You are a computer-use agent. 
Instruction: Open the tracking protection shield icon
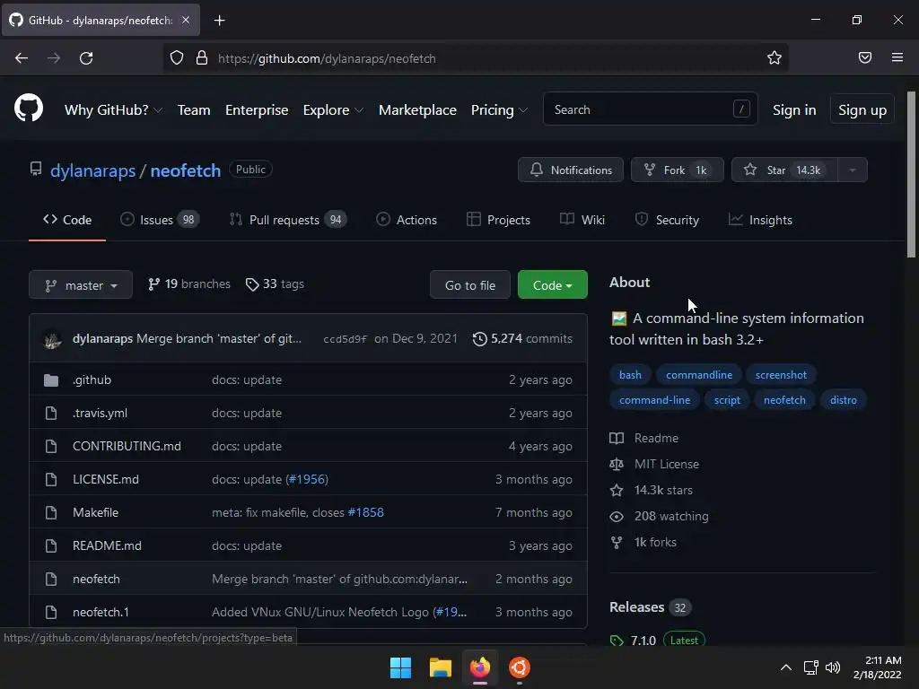[177, 57]
